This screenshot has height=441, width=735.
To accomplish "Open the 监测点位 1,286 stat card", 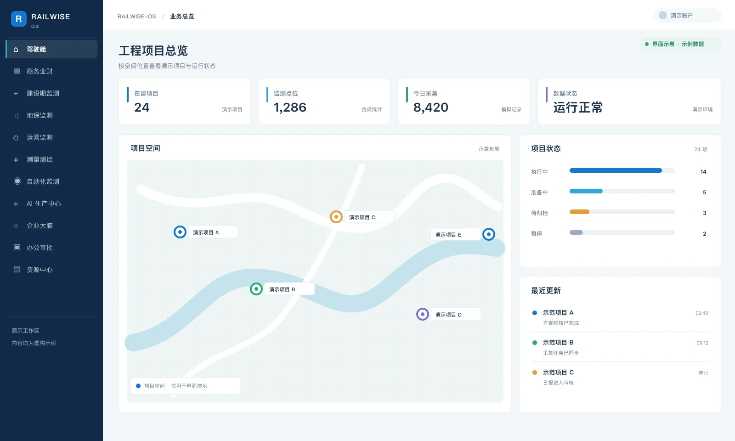I will click(324, 102).
